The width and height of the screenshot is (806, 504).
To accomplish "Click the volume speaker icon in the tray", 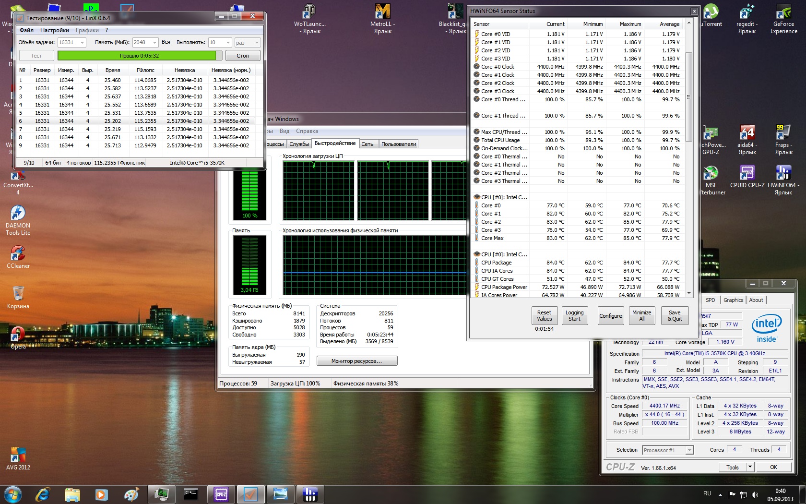I will click(x=755, y=494).
